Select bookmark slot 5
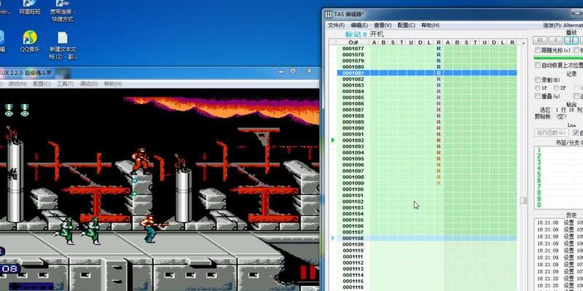Image resolution: width=583 pixels, height=291 pixels. 539,174
